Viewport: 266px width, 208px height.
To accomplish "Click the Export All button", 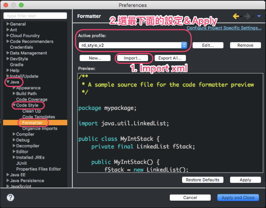I will pyautogui.click(x=170, y=58).
